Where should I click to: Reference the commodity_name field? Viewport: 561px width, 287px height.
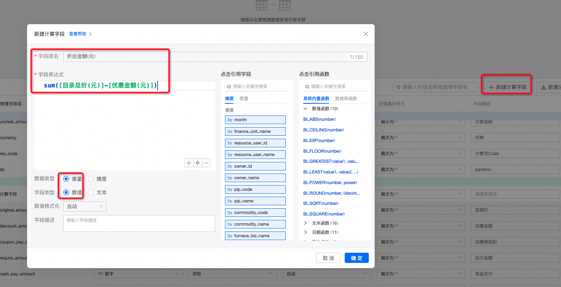click(255, 224)
